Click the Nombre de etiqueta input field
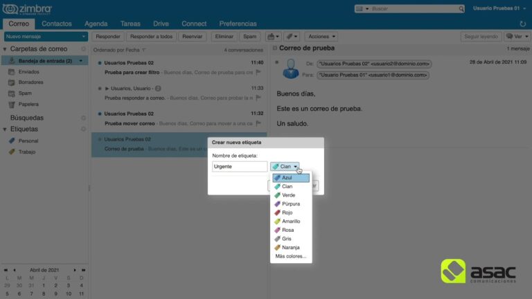 click(240, 166)
